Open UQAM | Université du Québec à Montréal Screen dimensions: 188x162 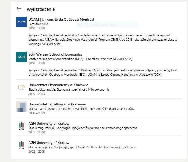(x=61, y=20)
